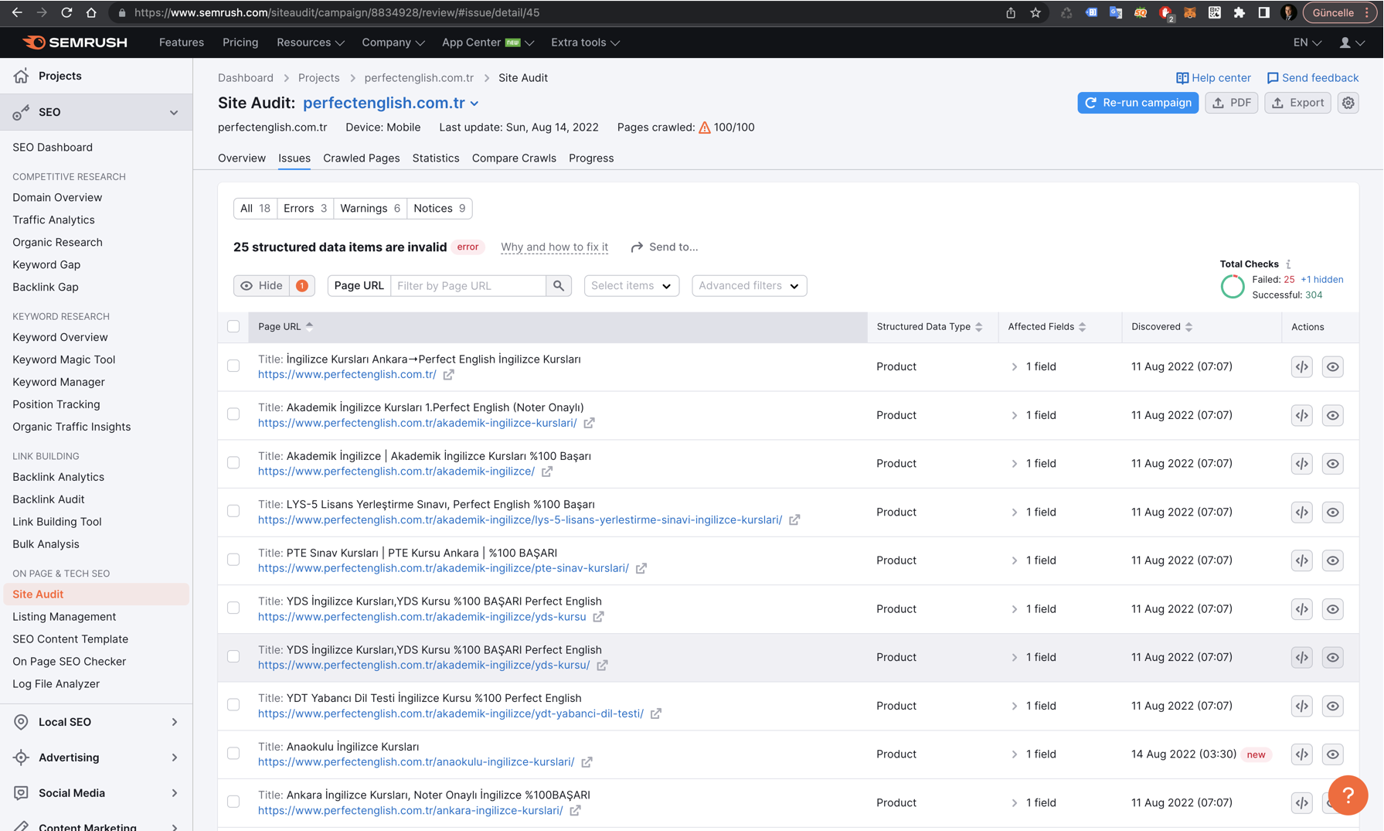Open Why and how to fix it link
The height and width of the screenshot is (831, 1384).
pos(554,247)
